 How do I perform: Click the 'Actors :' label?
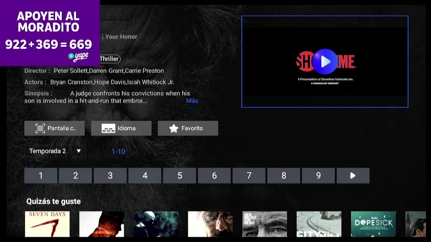point(36,82)
